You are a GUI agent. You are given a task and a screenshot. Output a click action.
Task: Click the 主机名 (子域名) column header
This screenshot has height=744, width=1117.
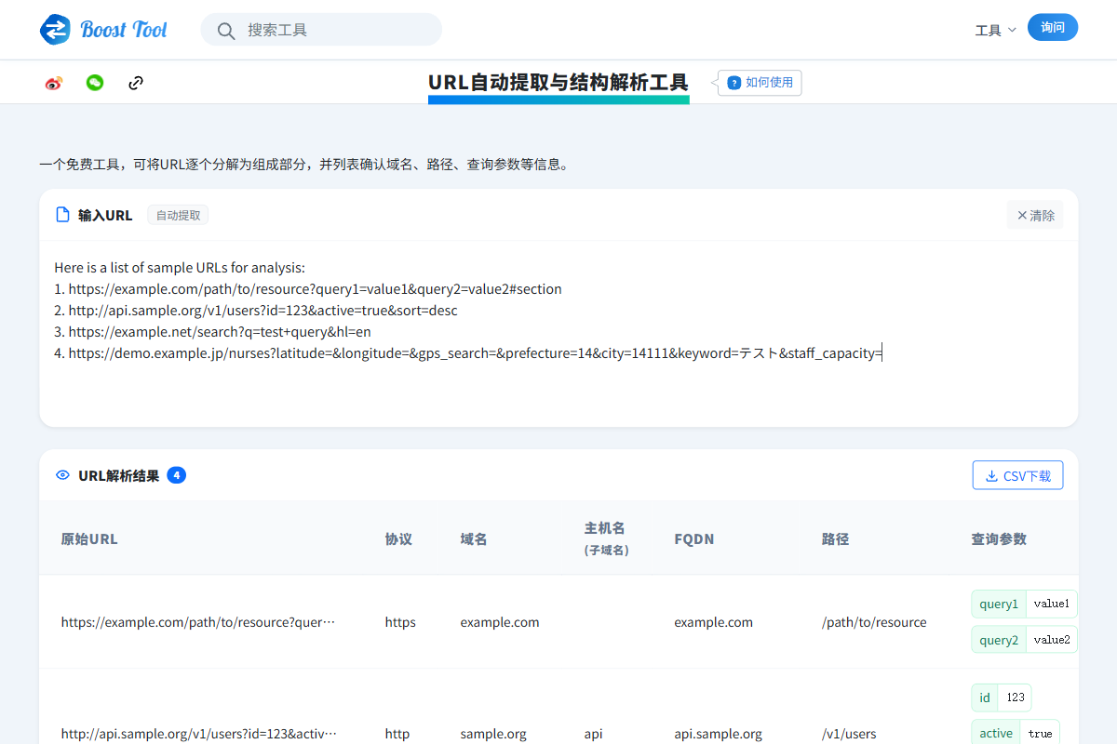click(606, 538)
